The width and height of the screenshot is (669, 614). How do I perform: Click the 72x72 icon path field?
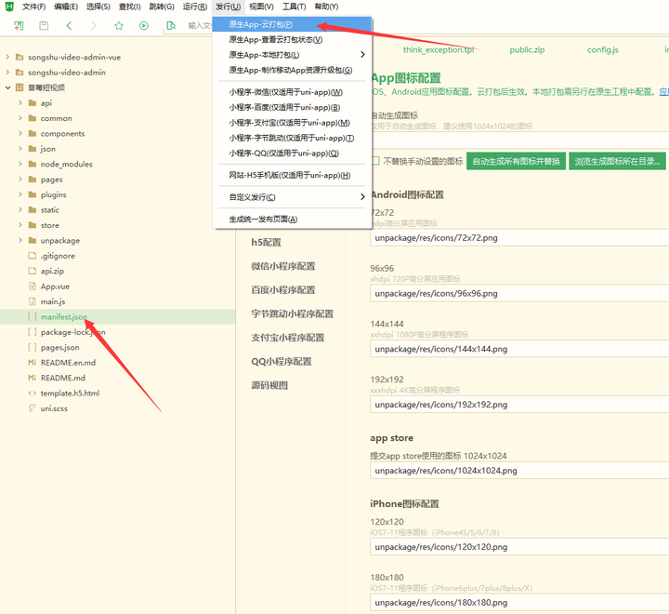coord(519,238)
